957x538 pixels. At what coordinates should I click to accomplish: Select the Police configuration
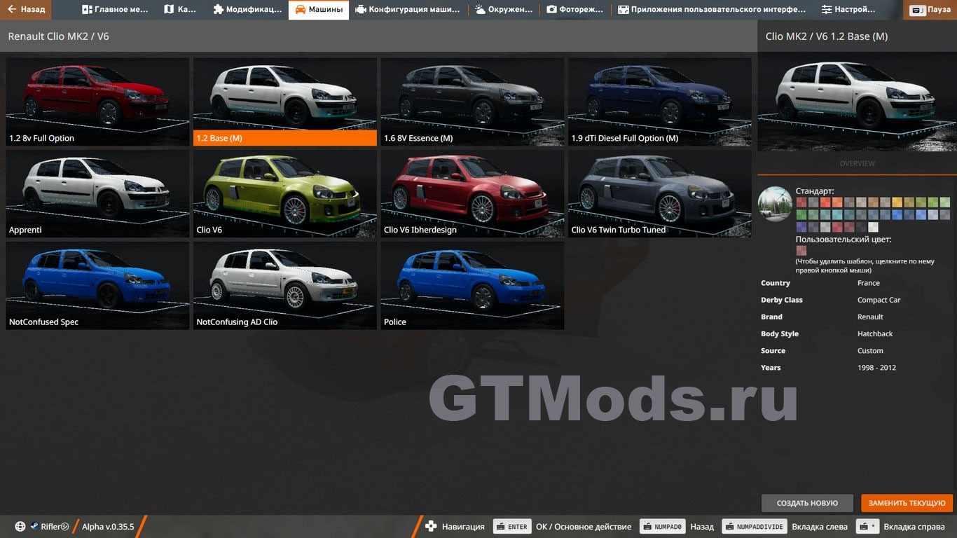pyautogui.click(x=472, y=286)
